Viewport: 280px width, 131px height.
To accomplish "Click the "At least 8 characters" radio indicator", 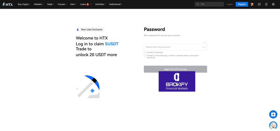I will coord(145,52).
